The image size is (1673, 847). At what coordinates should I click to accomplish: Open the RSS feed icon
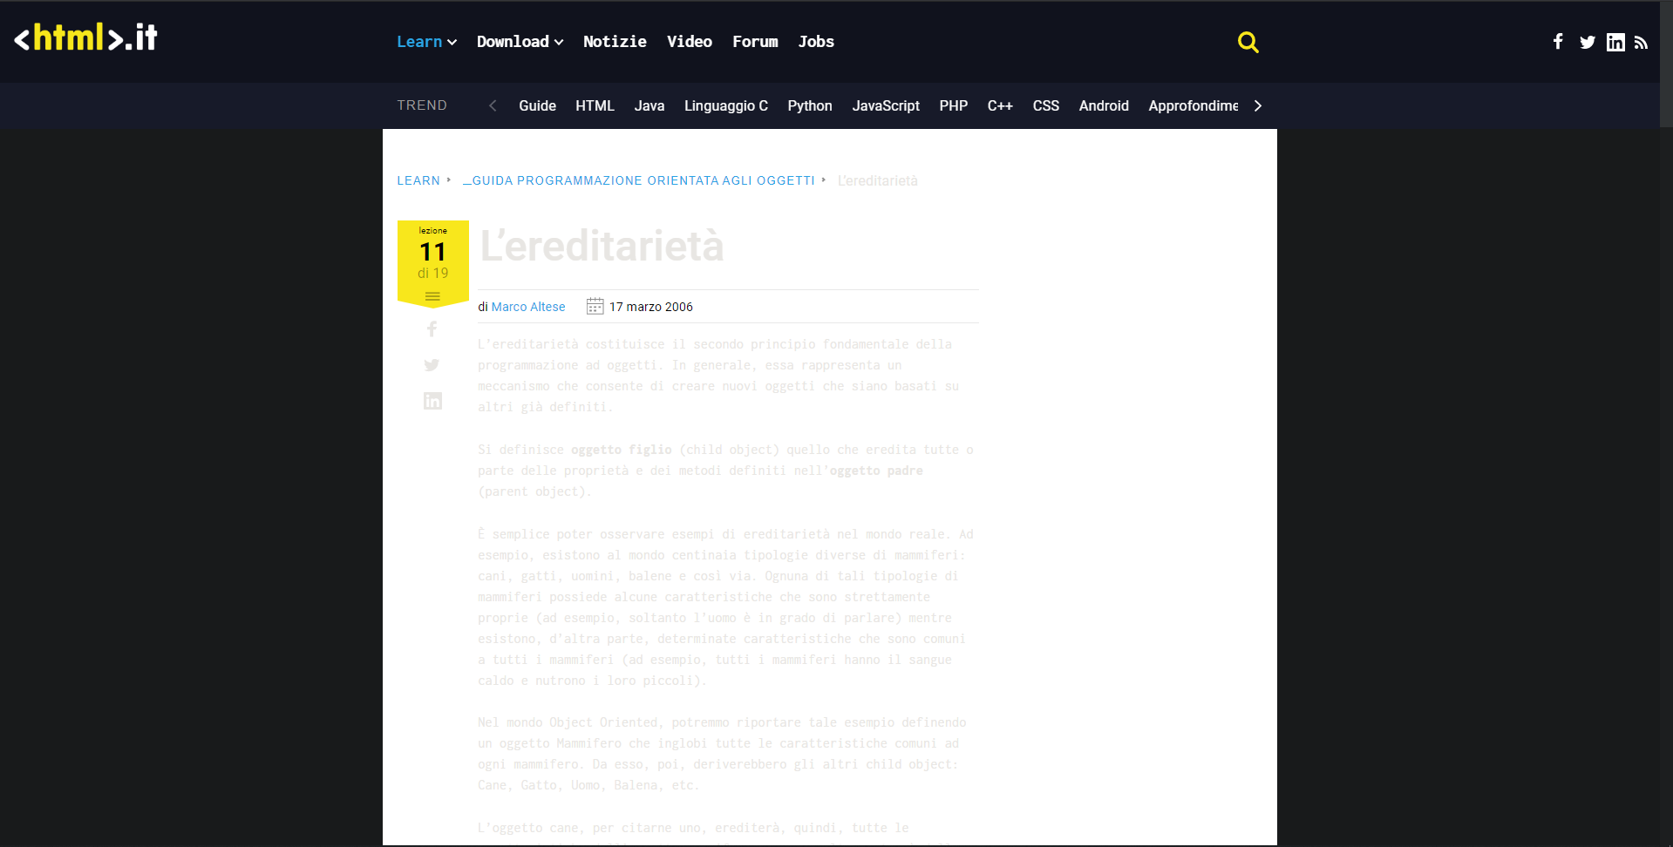1641,43
